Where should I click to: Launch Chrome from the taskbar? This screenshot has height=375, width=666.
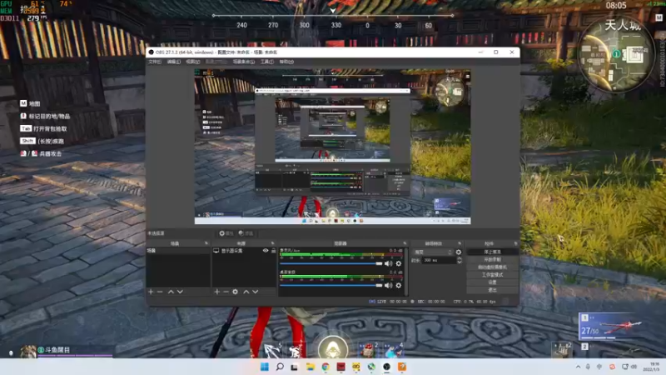point(326,367)
